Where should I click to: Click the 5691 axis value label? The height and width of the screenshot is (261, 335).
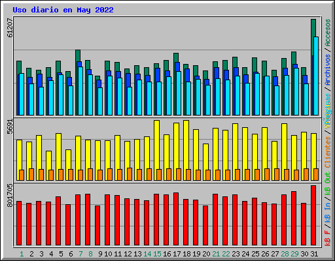(10, 127)
